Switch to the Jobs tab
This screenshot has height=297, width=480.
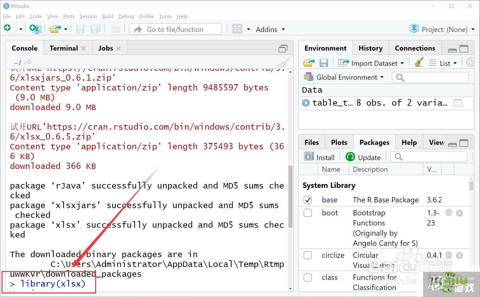click(105, 48)
